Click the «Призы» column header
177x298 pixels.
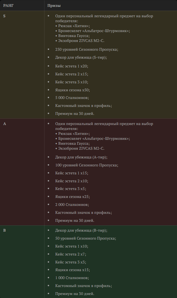pos(54,5)
